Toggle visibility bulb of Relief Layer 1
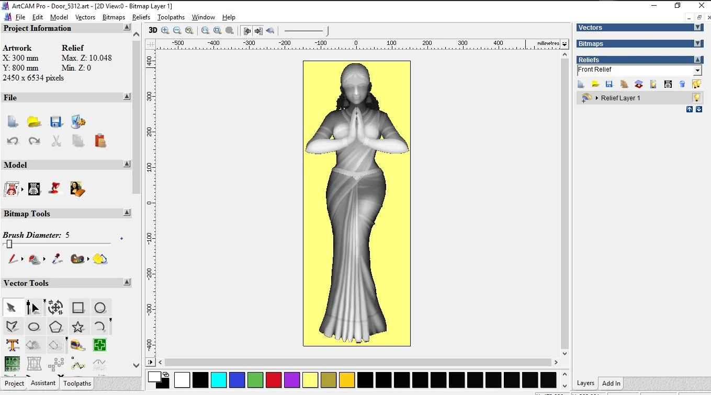This screenshot has width=711, height=395. click(696, 98)
